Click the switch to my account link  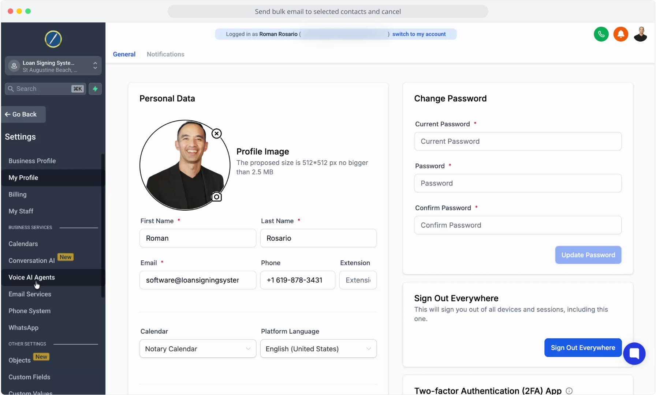click(x=419, y=34)
